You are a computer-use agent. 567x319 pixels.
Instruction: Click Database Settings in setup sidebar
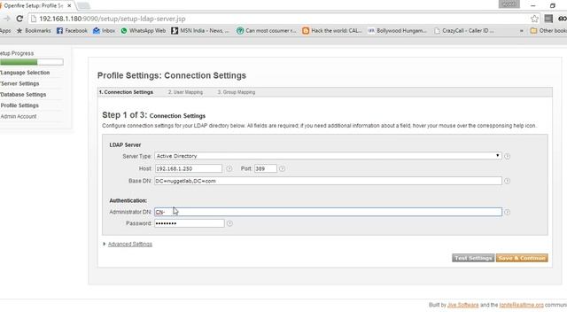click(23, 95)
